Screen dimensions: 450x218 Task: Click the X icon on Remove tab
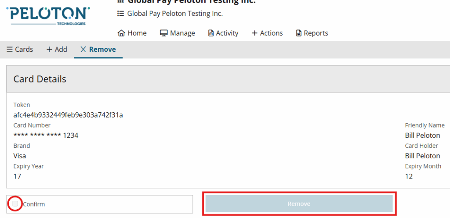pyautogui.click(x=83, y=50)
